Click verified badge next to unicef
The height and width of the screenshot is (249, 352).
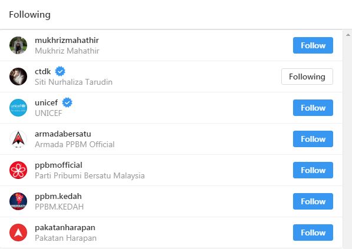pos(67,102)
